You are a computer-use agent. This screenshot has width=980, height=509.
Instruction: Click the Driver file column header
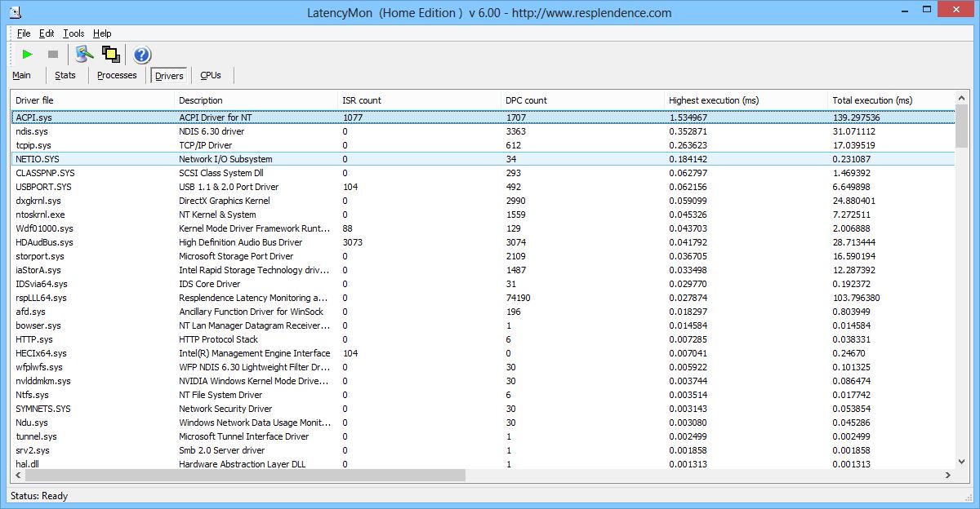(x=34, y=100)
